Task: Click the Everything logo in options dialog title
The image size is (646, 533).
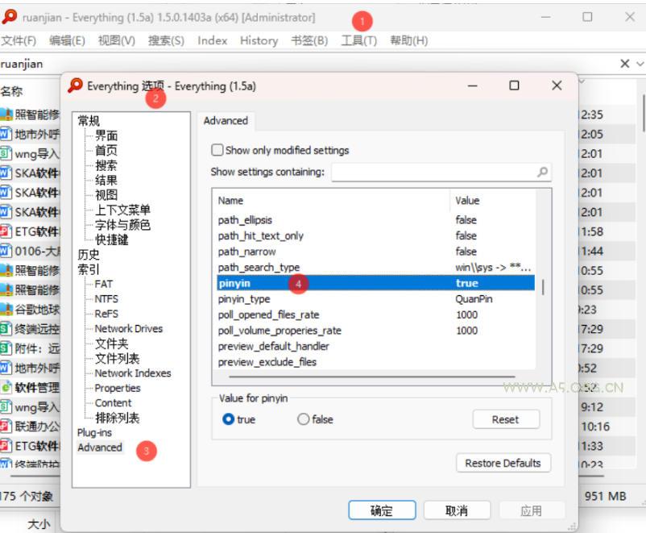Action: (76, 85)
